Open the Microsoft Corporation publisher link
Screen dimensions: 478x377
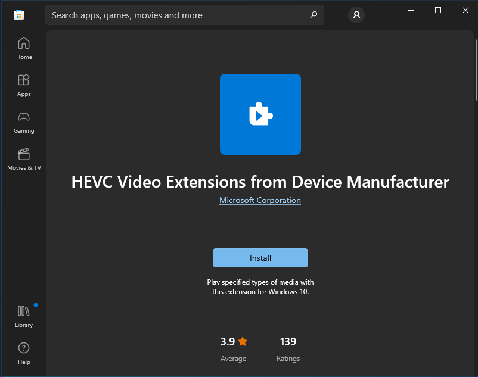click(x=260, y=201)
